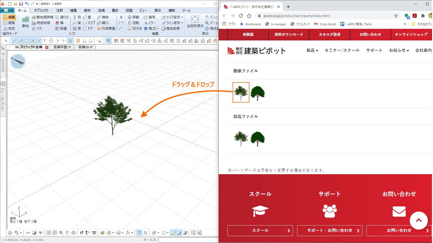Expand the エリア変形 dropdown arrow

182,17
